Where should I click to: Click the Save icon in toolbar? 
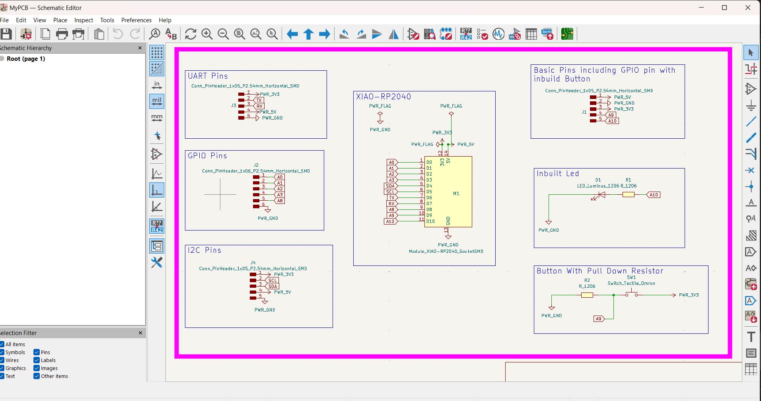tap(6, 34)
